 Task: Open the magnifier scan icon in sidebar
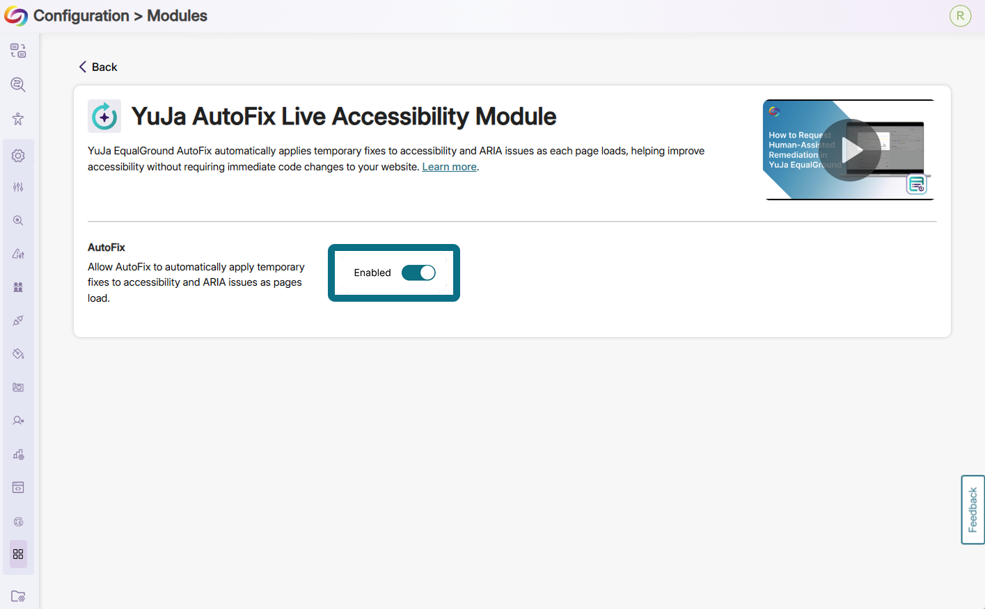click(x=18, y=85)
